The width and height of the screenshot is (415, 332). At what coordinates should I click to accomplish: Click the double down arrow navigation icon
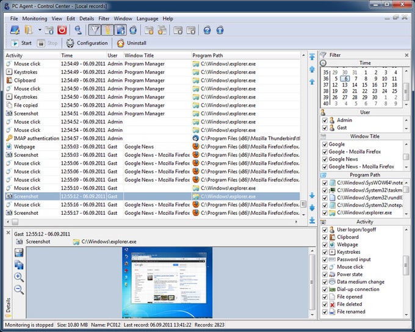pos(312,208)
